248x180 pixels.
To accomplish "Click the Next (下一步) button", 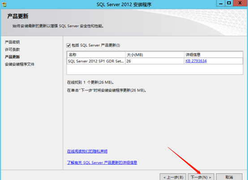I will pyautogui.click(x=201, y=177).
